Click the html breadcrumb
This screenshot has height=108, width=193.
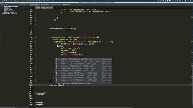pyautogui.click(x=38, y=7)
